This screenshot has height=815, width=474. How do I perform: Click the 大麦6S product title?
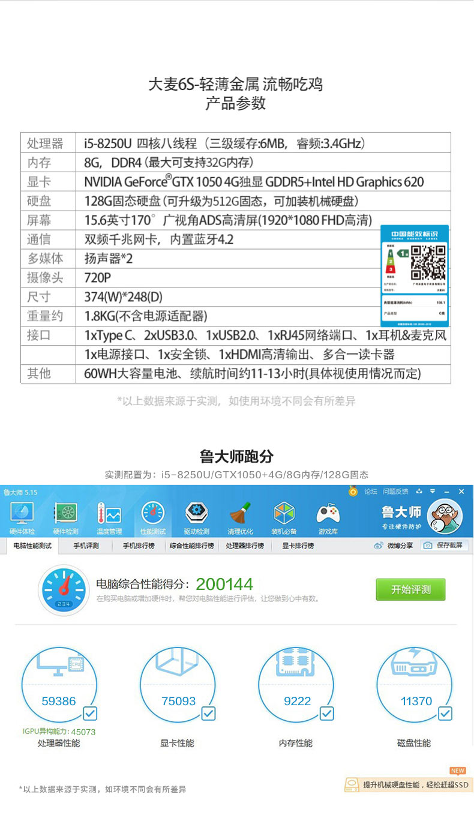click(235, 84)
